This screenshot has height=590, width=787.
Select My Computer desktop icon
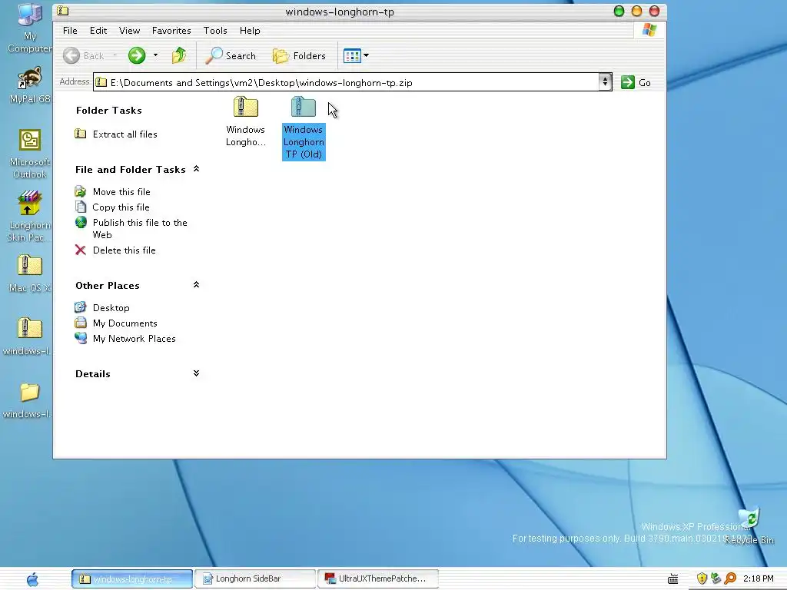click(30, 28)
